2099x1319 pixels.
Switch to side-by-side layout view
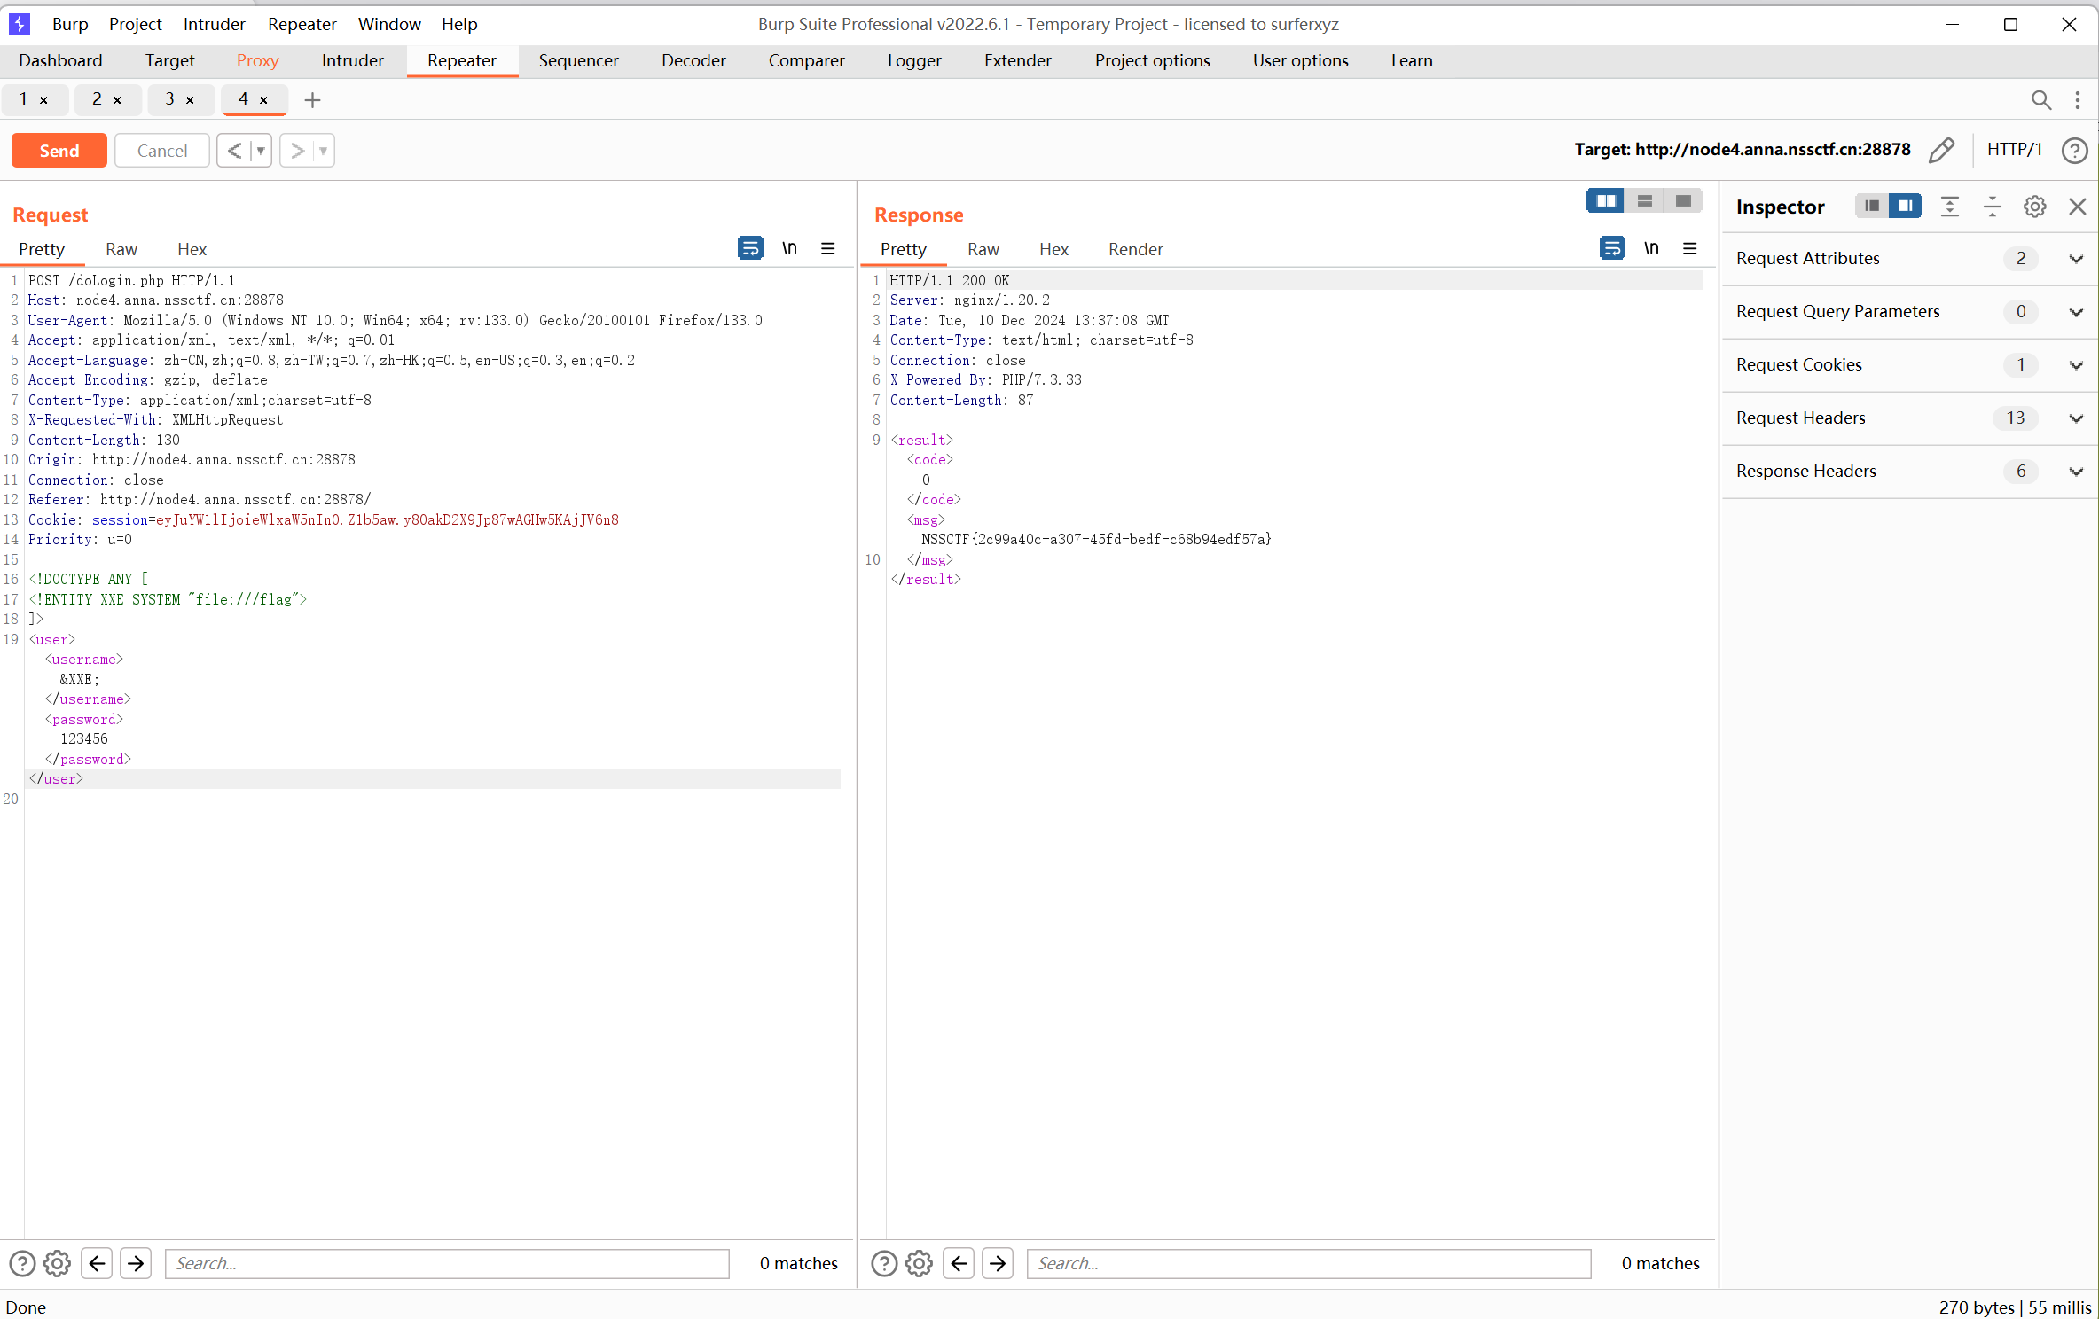1605,201
